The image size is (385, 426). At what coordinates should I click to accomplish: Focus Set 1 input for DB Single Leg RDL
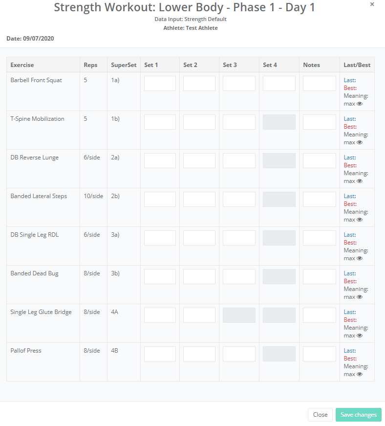(x=160, y=238)
